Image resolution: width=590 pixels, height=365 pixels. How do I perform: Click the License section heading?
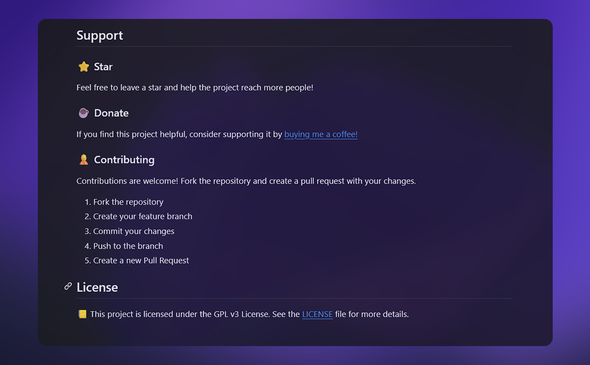point(97,288)
